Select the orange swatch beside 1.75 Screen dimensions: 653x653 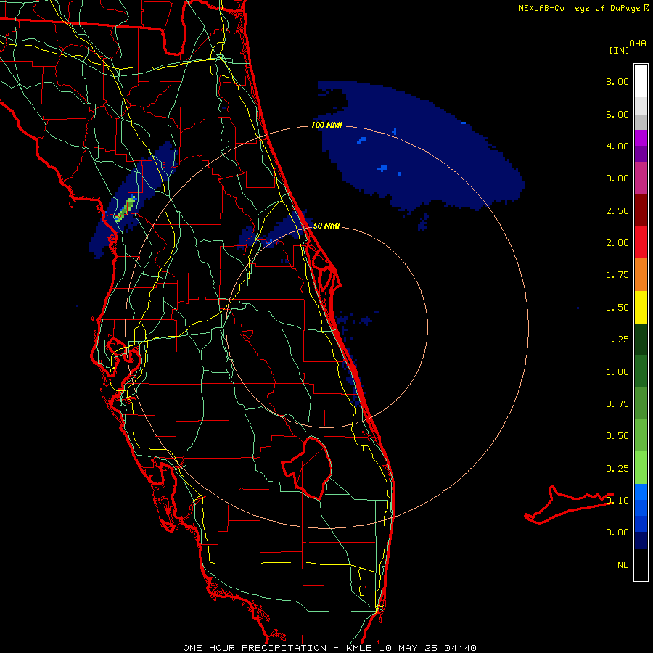coord(641,274)
